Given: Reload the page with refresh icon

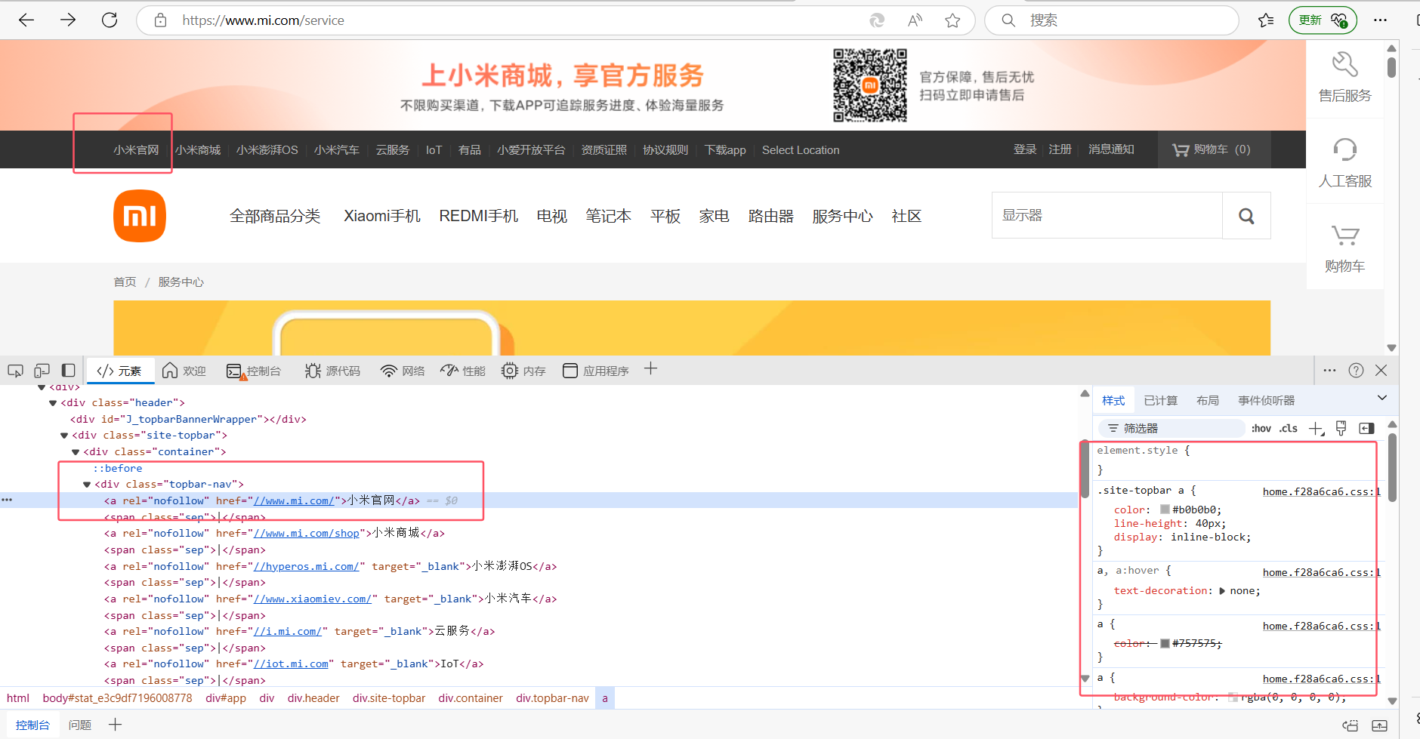Looking at the screenshot, I should pyautogui.click(x=110, y=20).
